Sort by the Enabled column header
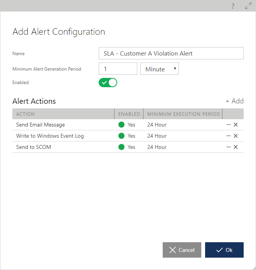The width and height of the screenshot is (256, 270). click(x=129, y=114)
